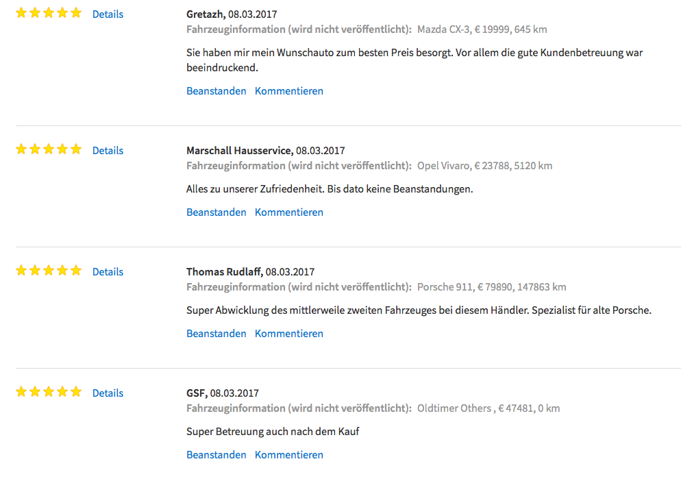Click Kommentieren under the Mazda CX-3 review

tap(289, 91)
